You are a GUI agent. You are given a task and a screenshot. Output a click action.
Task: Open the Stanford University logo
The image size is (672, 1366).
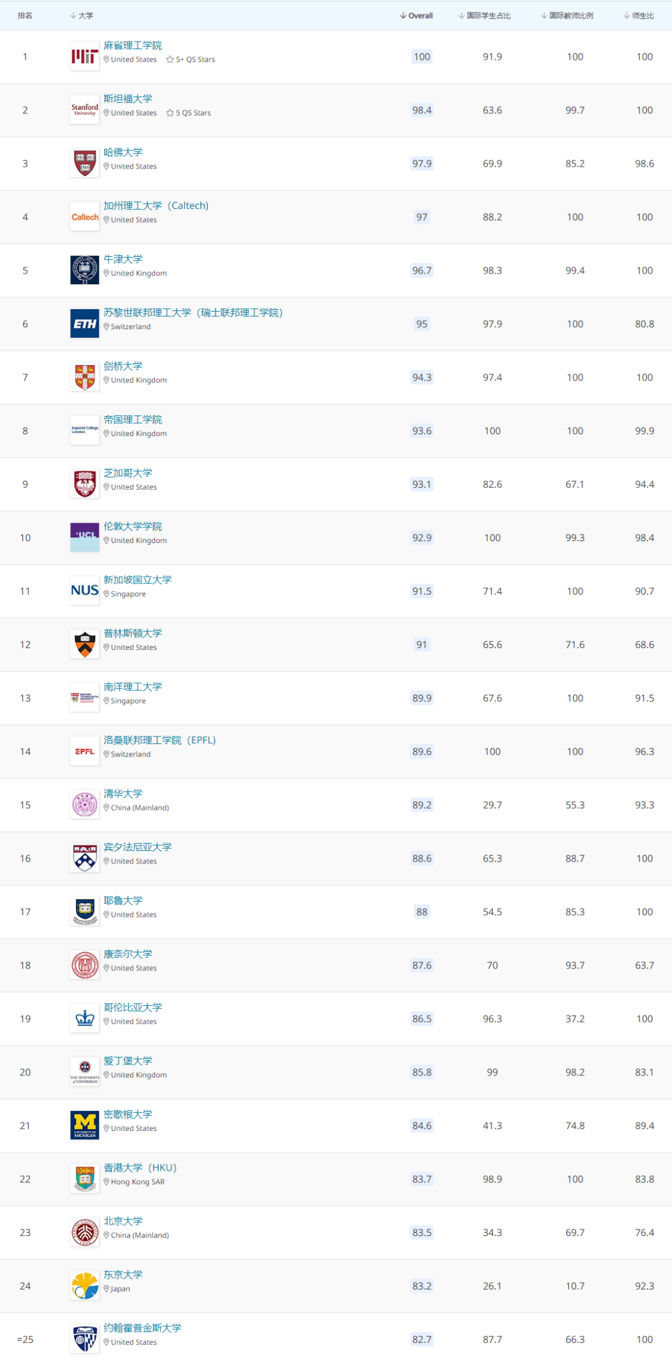[x=85, y=110]
